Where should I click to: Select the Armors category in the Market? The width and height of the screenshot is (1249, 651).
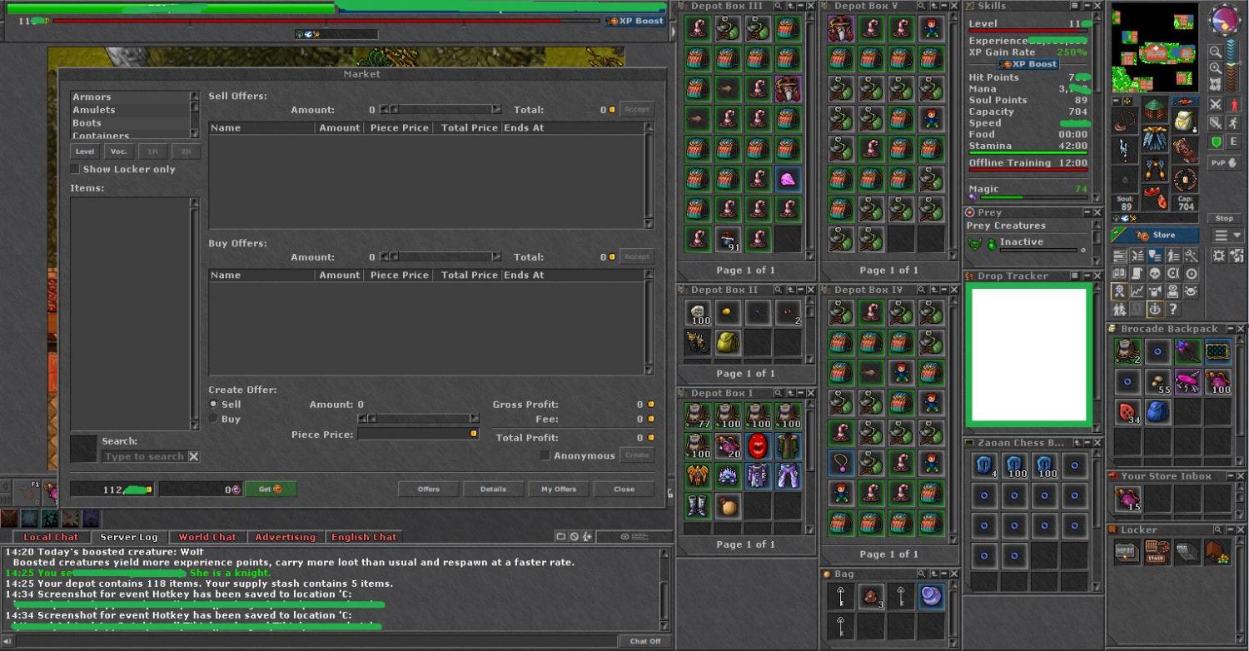(x=132, y=97)
